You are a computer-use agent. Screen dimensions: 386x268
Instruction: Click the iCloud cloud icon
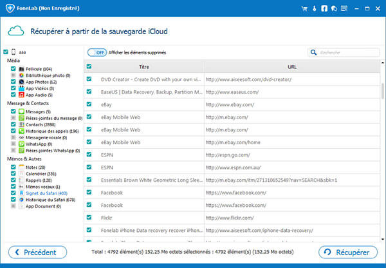coord(16,31)
